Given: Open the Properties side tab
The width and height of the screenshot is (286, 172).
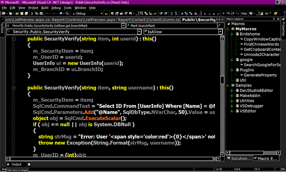Looking at the screenshot, I should point(283,28).
